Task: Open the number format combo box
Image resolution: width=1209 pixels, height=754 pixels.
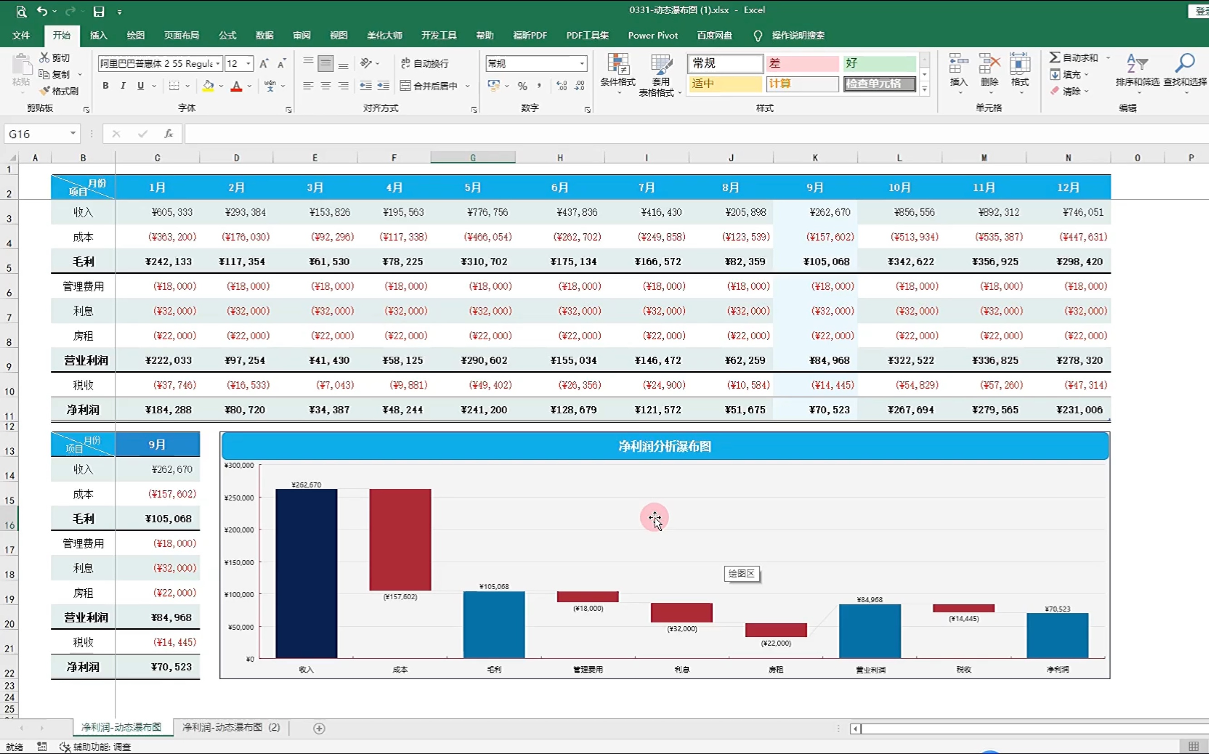Action: (x=582, y=64)
